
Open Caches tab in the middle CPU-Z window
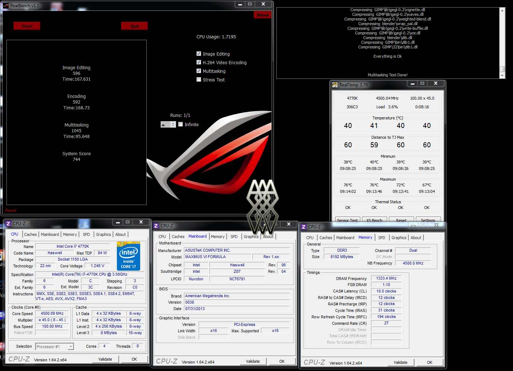pos(178,237)
